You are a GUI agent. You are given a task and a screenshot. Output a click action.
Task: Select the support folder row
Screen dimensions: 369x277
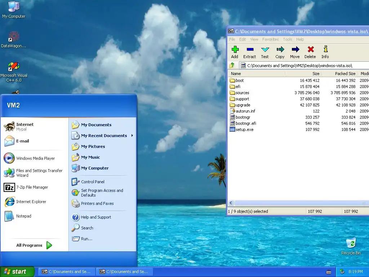coord(299,99)
